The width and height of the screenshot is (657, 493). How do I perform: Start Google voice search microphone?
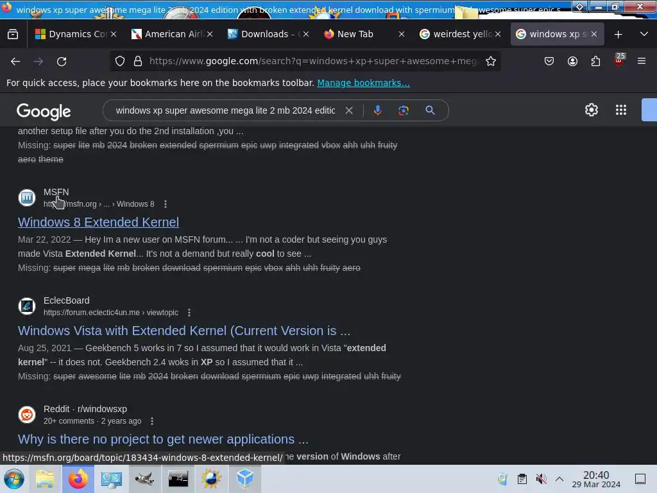click(x=377, y=110)
